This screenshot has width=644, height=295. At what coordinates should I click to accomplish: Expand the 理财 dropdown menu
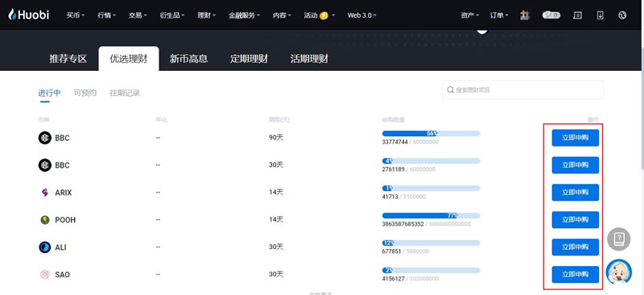pyautogui.click(x=207, y=15)
